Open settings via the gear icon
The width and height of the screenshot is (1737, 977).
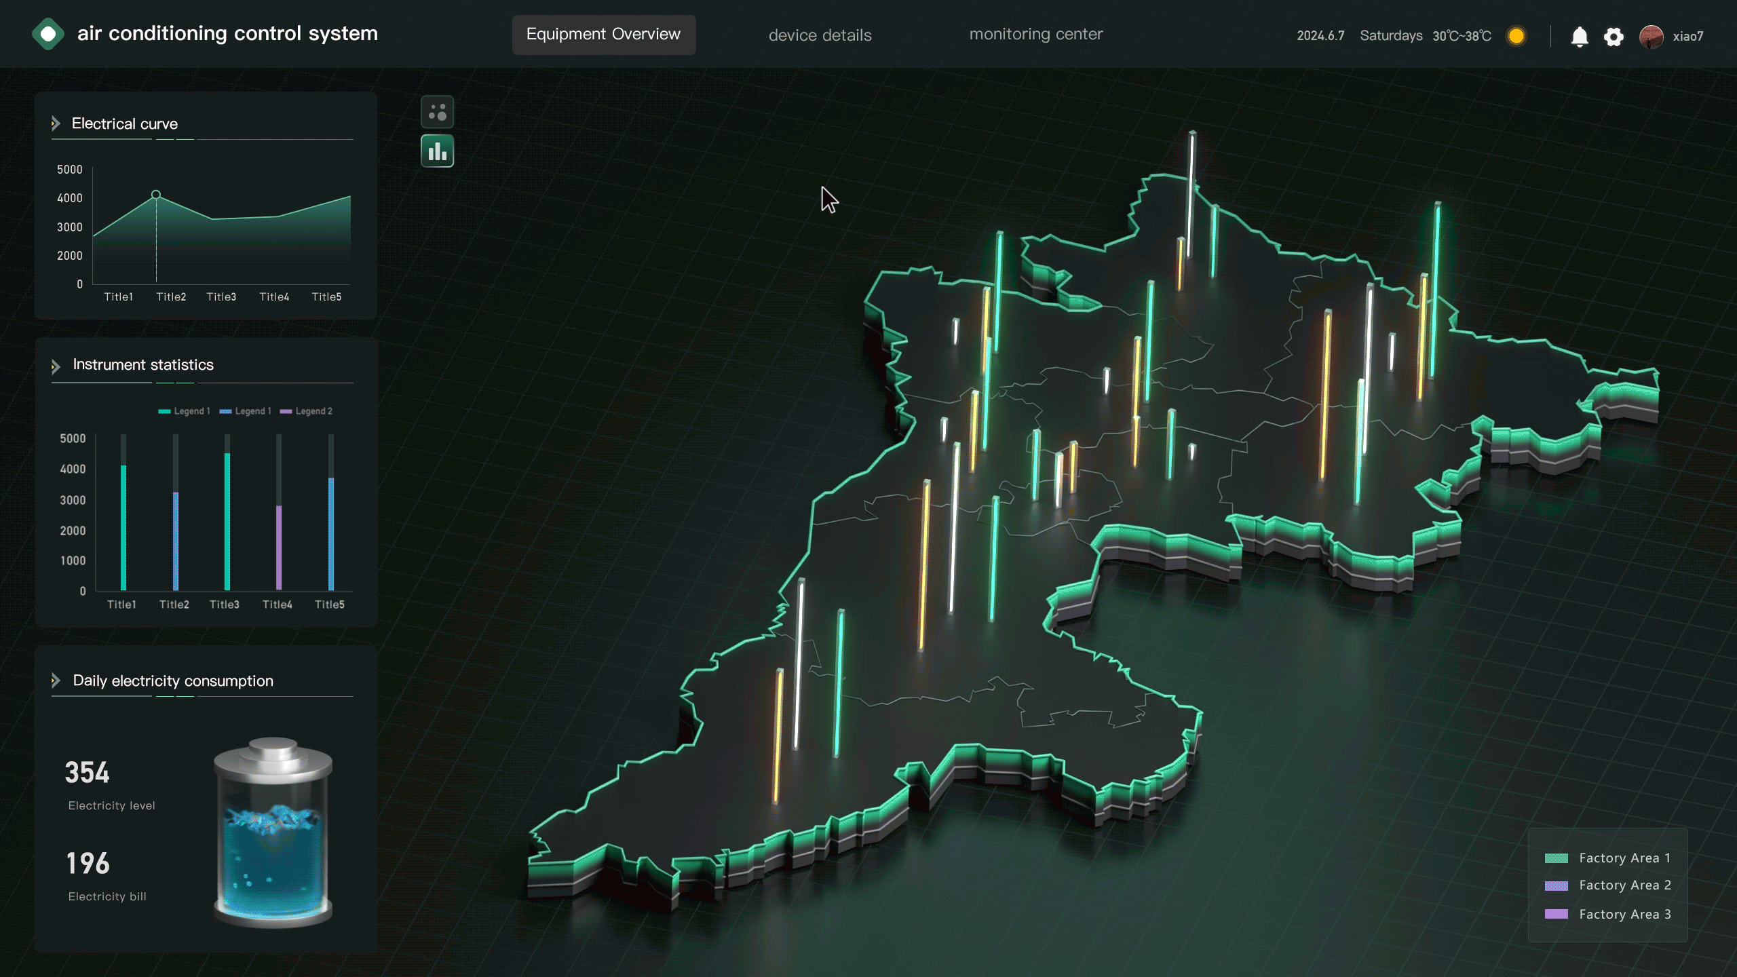1614,37
